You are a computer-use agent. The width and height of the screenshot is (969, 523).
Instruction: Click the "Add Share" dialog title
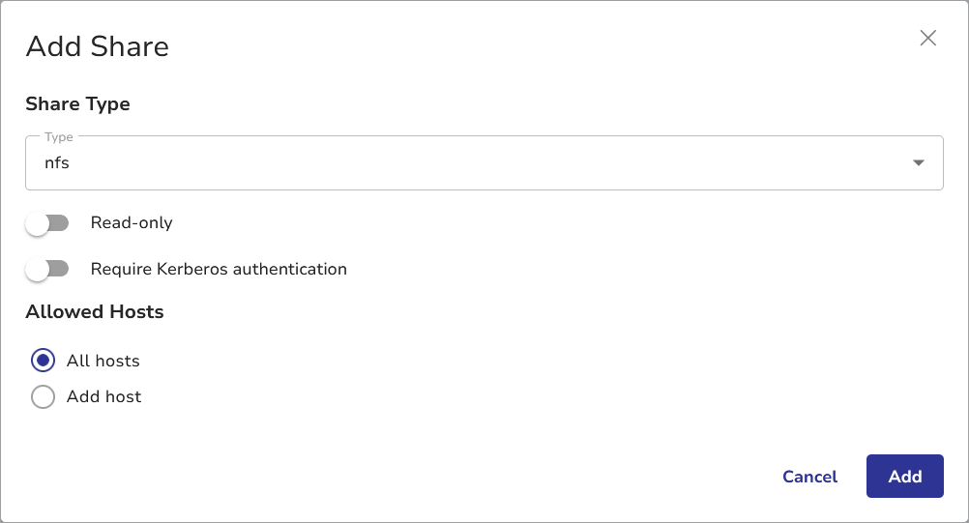(x=98, y=46)
